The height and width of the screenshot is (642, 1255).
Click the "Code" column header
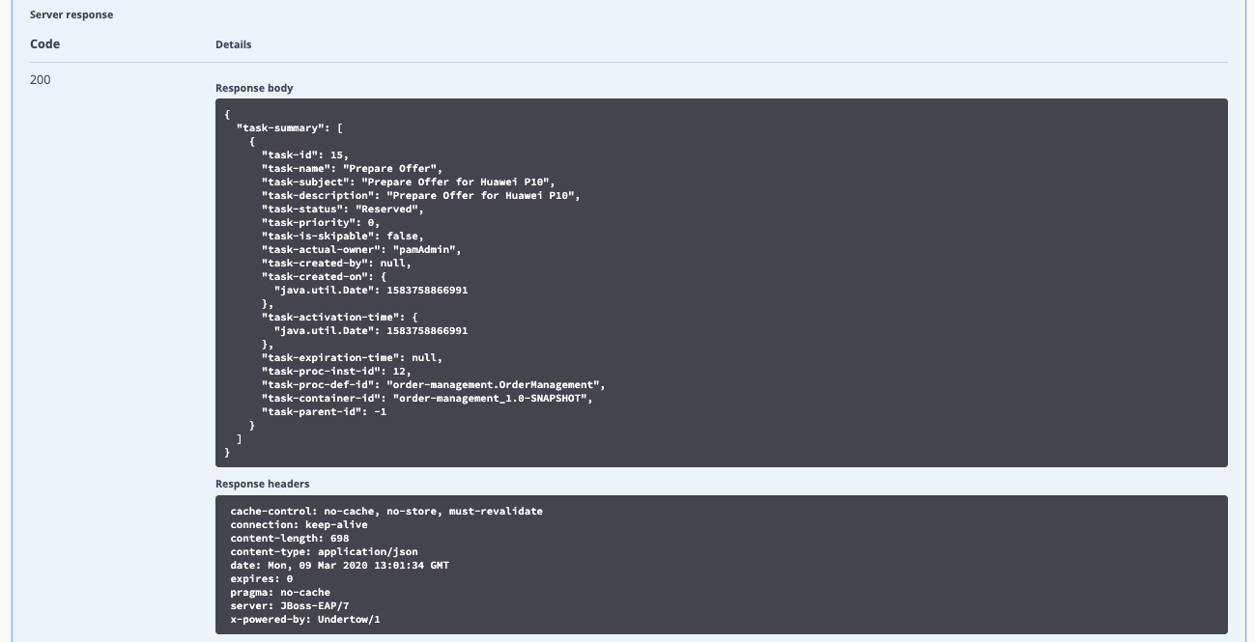[x=44, y=44]
